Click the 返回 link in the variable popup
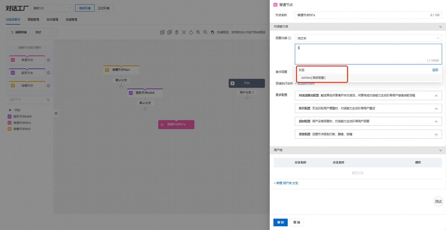446x230 pixels. click(435, 70)
